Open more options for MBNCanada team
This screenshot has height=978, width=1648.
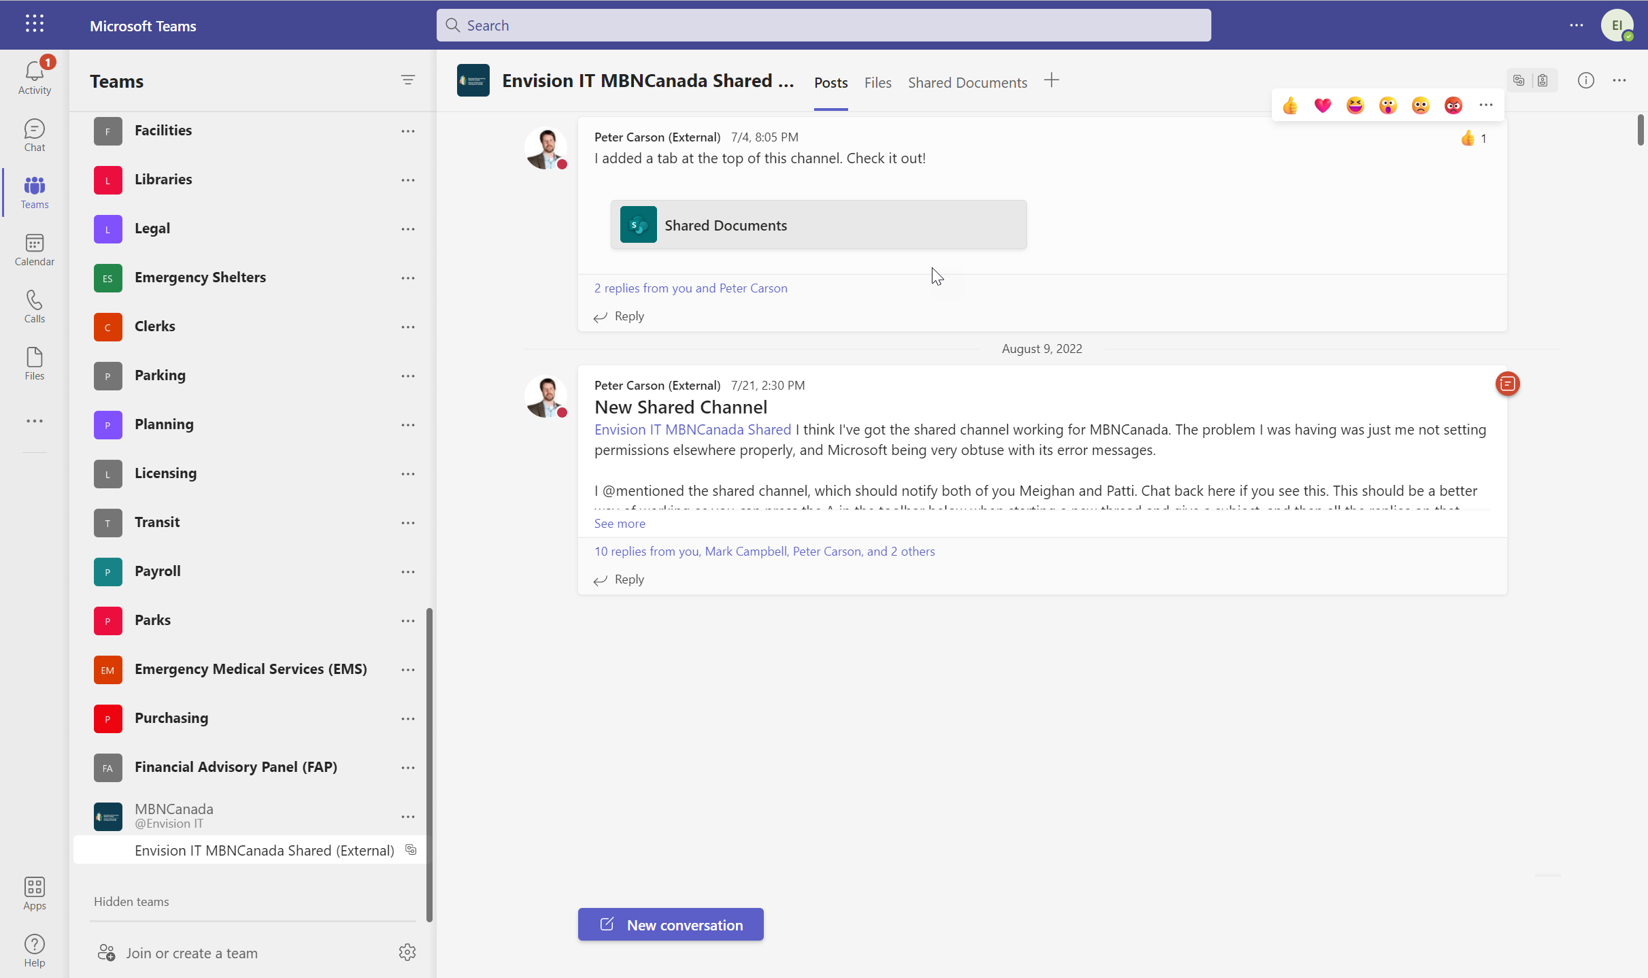click(x=407, y=816)
